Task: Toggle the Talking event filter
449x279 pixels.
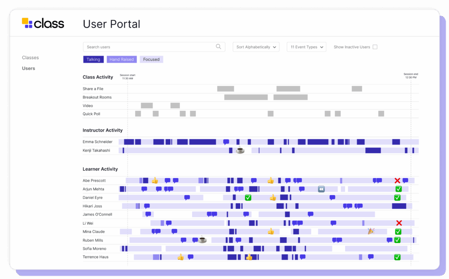Action: pos(93,59)
